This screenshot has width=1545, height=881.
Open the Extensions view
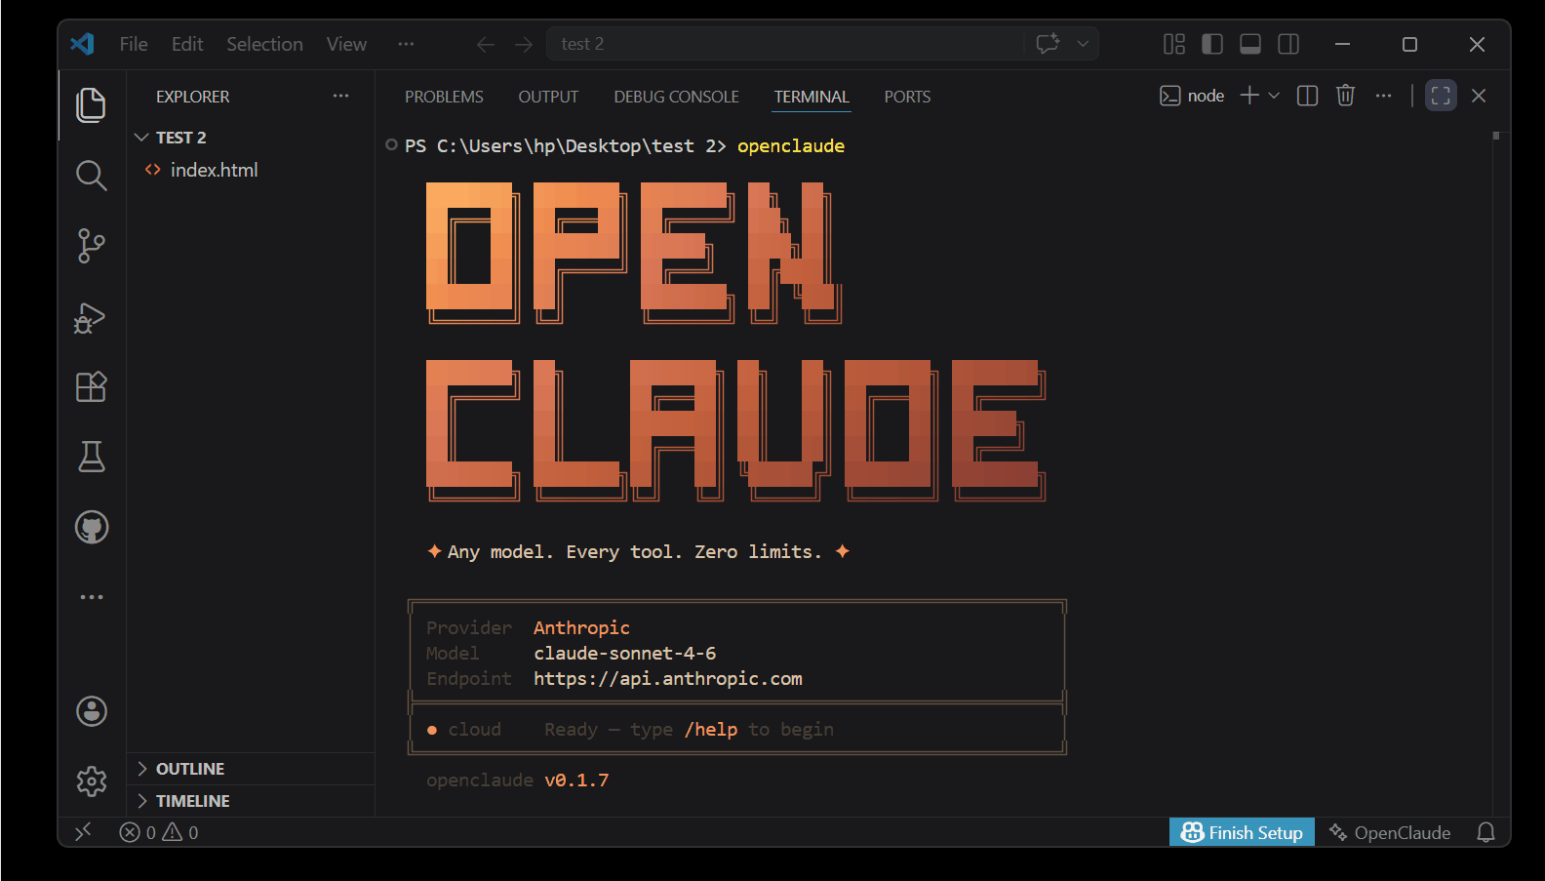click(x=91, y=387)
